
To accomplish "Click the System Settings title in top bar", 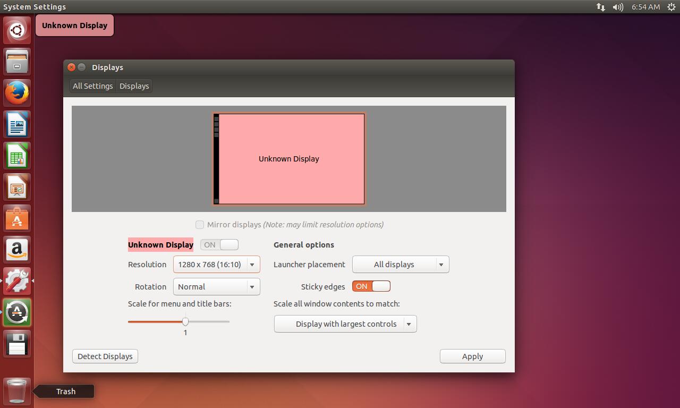I will 35,7.
